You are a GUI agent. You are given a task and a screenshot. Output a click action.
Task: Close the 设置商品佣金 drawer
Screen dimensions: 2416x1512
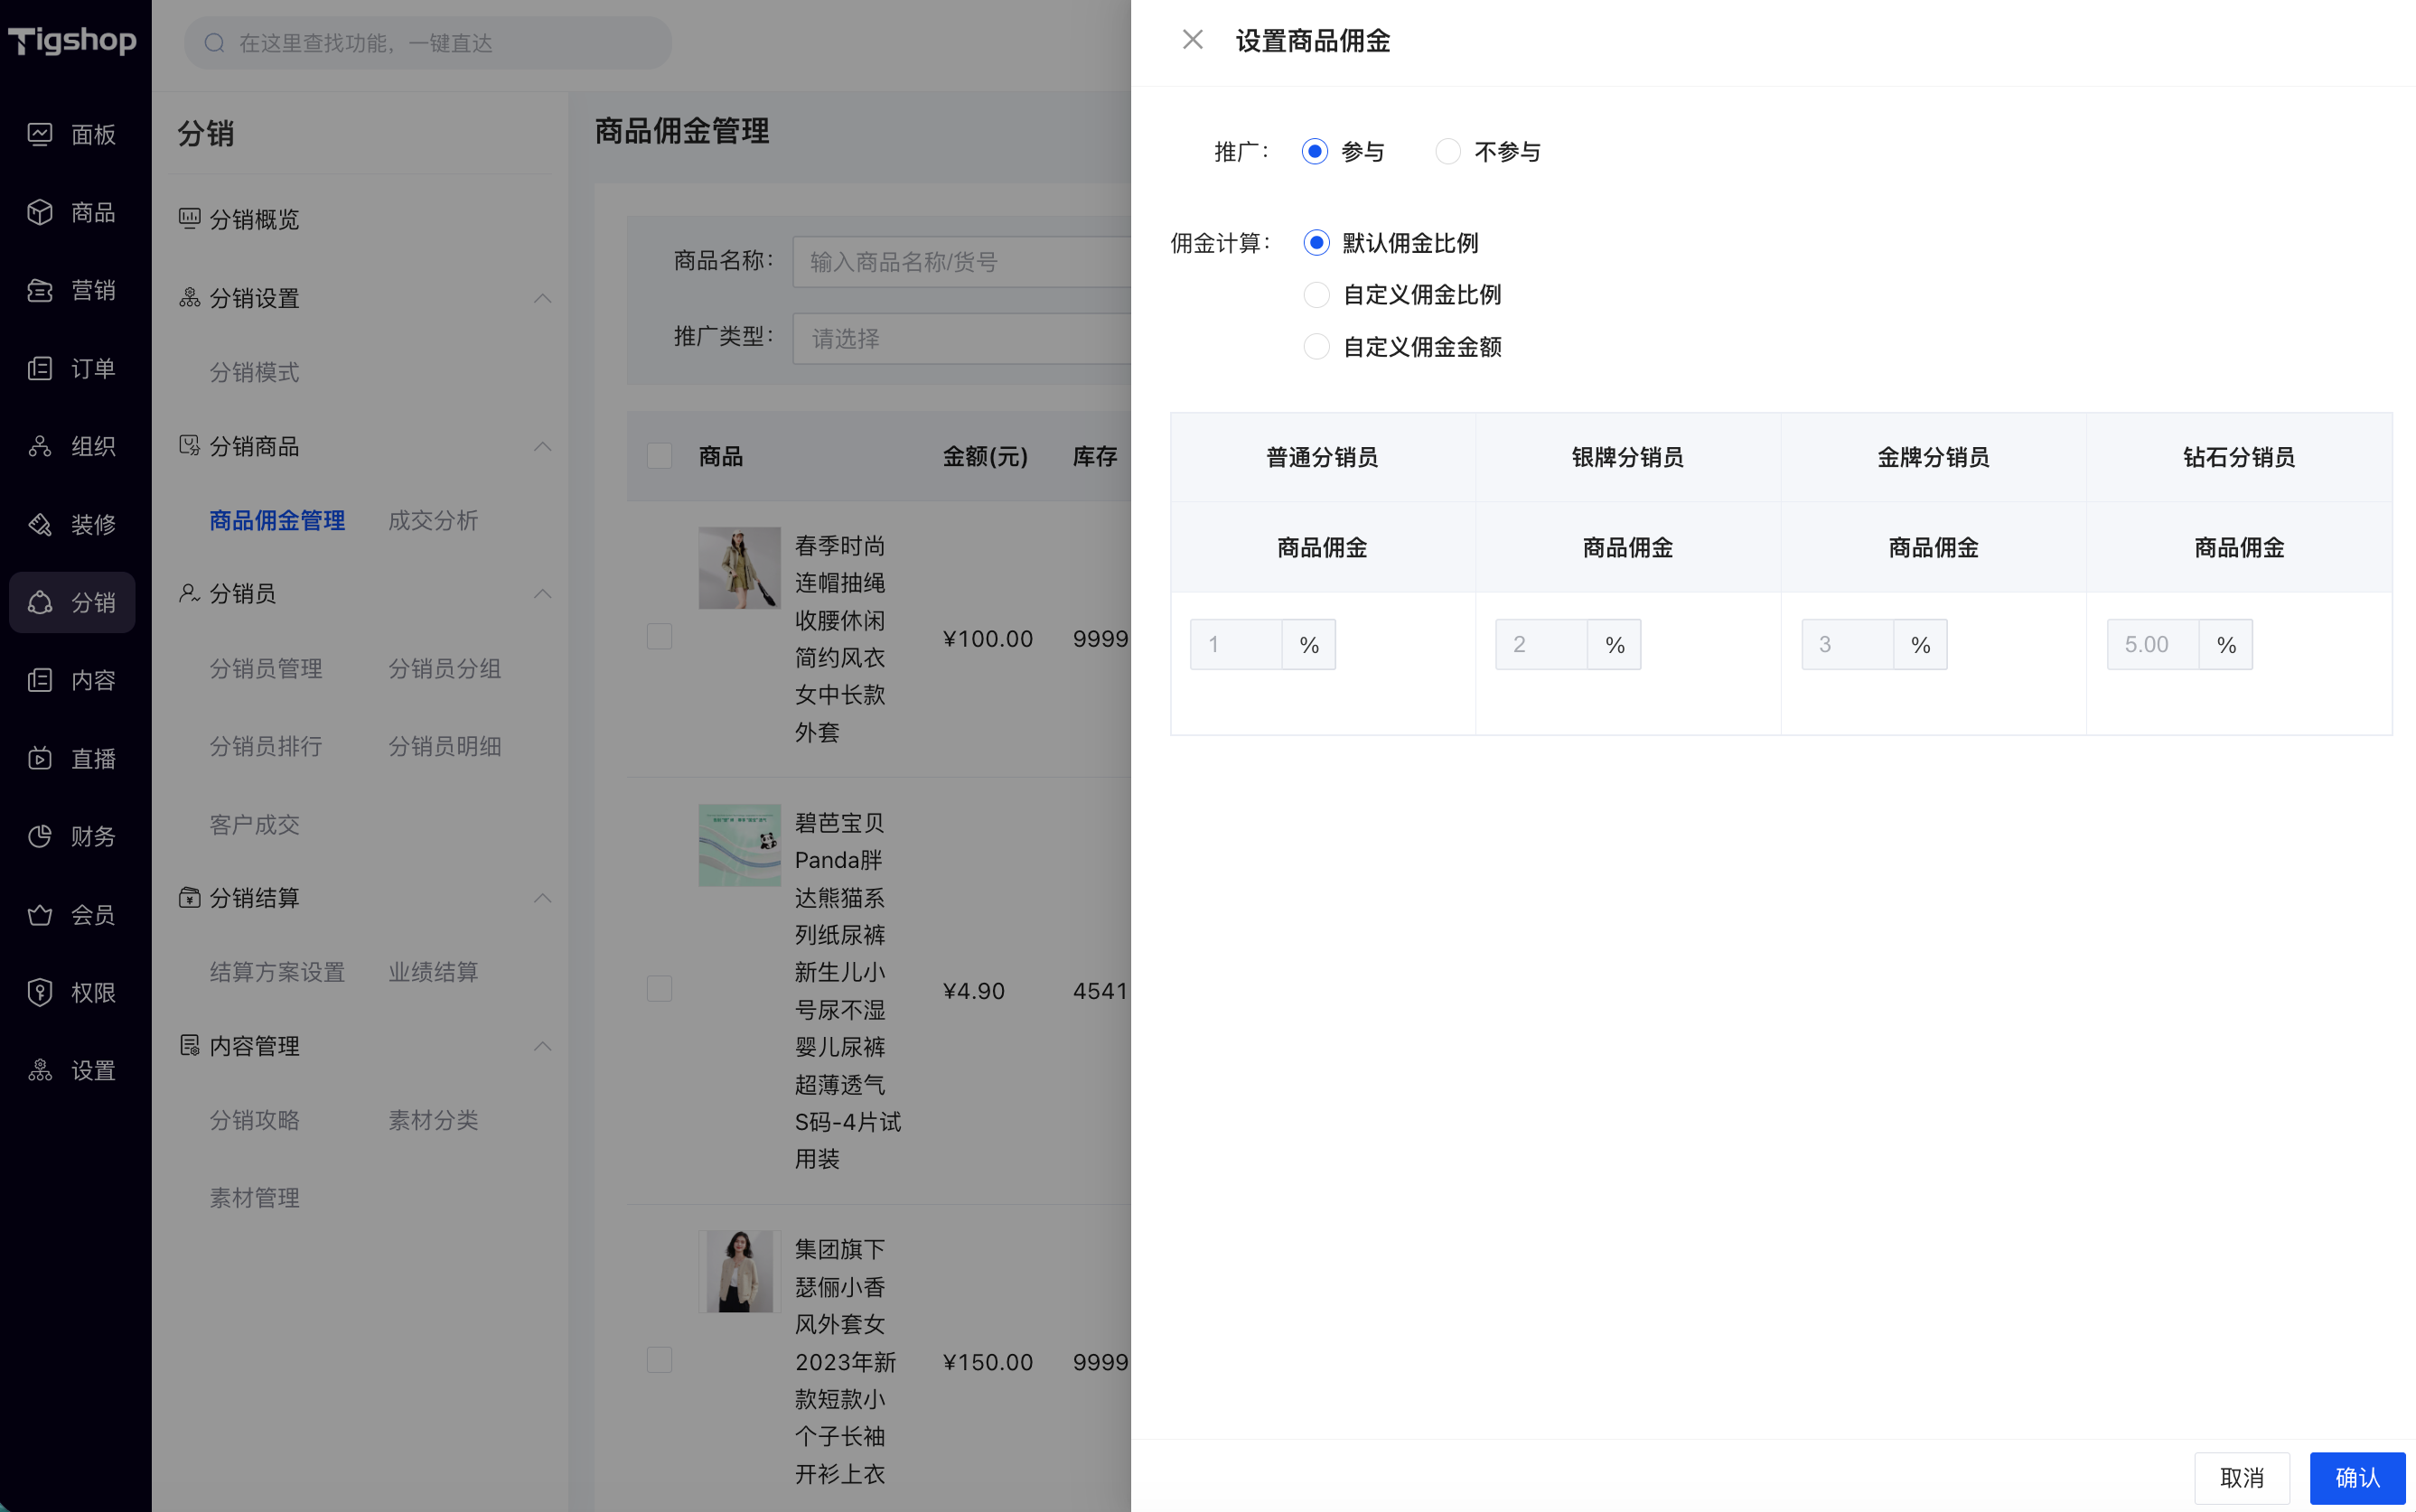1192,40
